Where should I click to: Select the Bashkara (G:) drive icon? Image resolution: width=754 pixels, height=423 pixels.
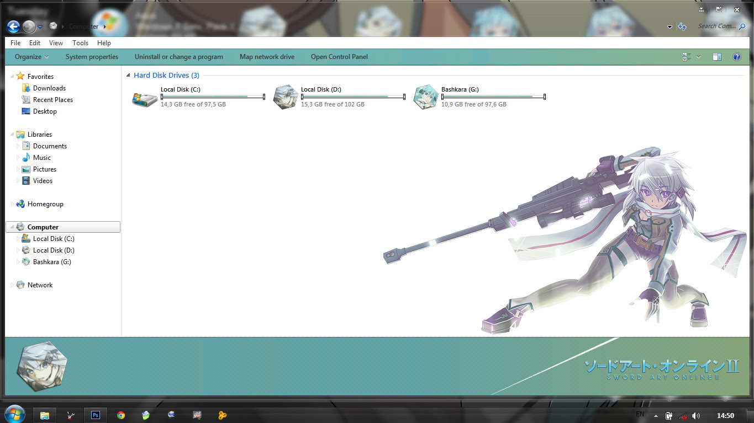[x=426, y=97]
